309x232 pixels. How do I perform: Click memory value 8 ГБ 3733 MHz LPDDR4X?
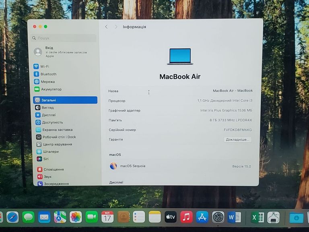(x=231, y=120)
